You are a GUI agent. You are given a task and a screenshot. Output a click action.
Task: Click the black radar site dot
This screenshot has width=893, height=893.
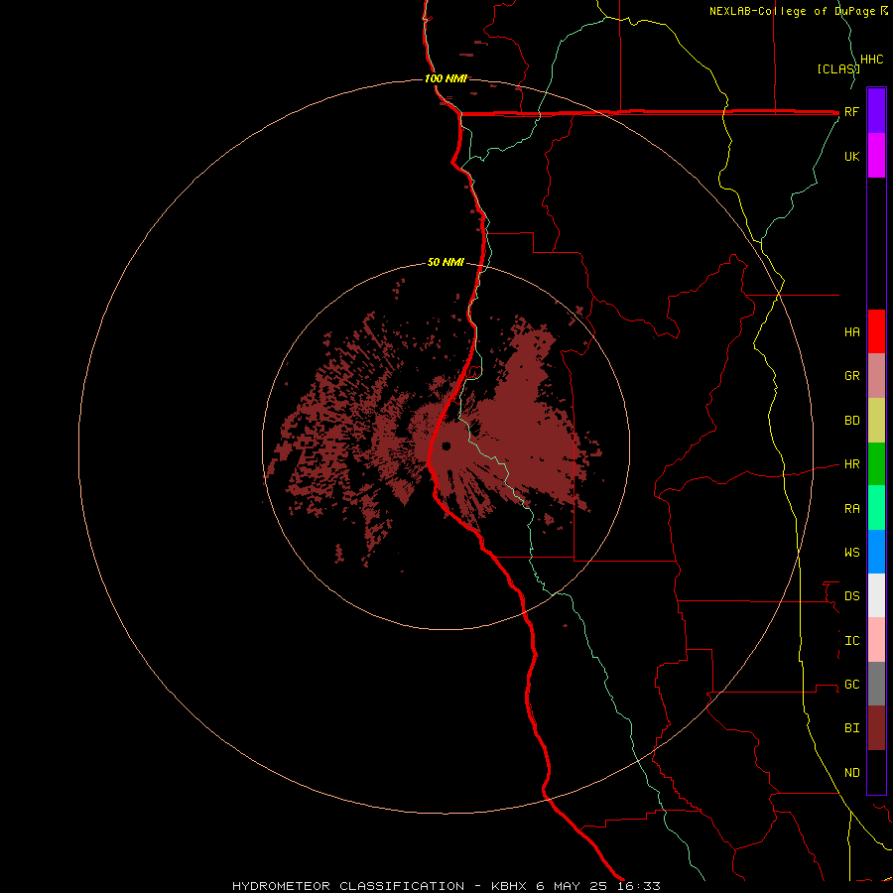coord(446,446)
